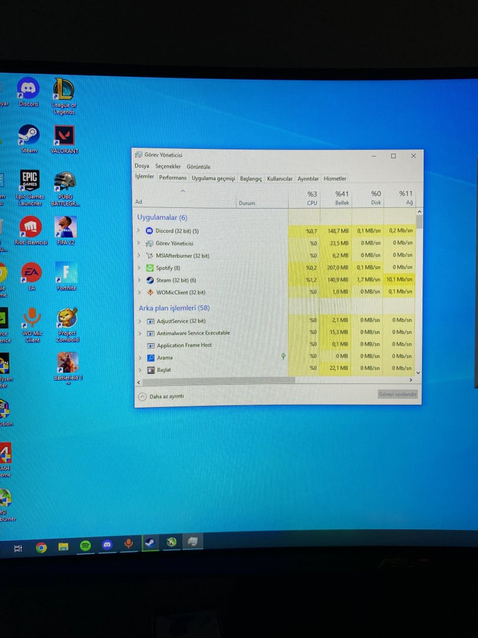Click Daha az ayrıntı to collapse view

coord(161,396)
